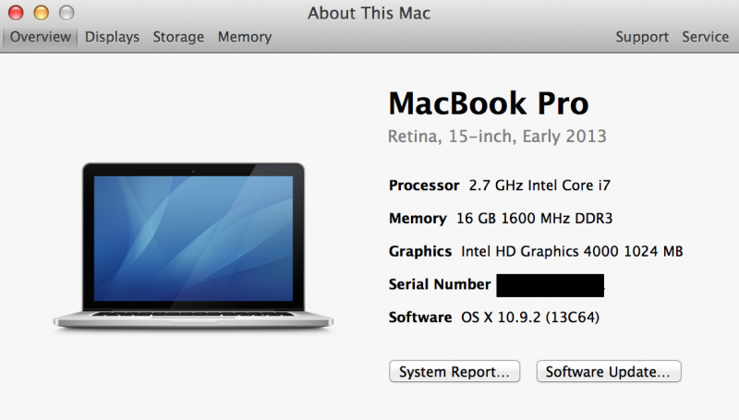Click the Processor label
Screen dimensions: 739x420
[424, 185]
